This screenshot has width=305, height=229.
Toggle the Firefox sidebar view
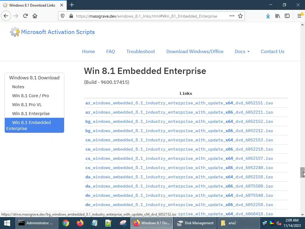(x=287, y=16)
